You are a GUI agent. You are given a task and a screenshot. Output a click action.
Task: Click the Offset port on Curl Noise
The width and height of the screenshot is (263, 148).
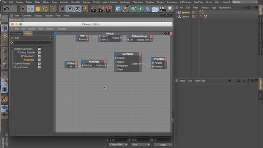pos(115,69)
